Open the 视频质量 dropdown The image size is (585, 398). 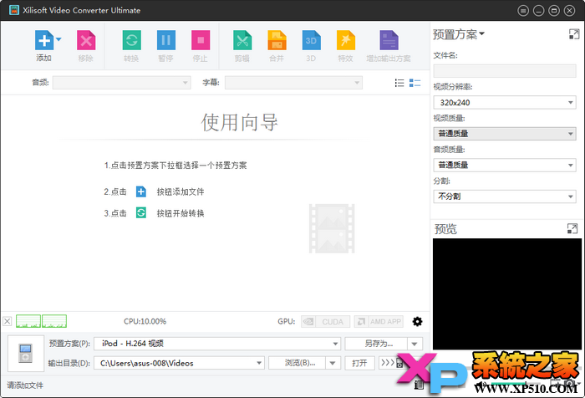[505, 134]
